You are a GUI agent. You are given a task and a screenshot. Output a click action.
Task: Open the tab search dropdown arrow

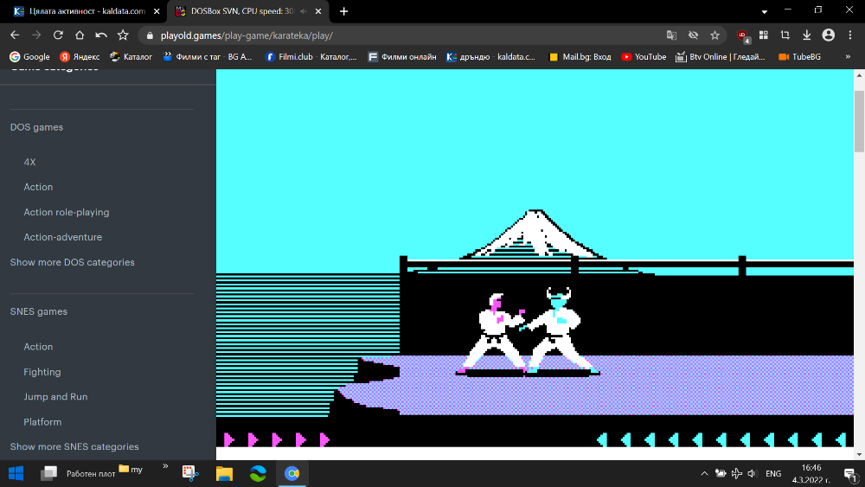pyautogui.click(x=764, y=11)
